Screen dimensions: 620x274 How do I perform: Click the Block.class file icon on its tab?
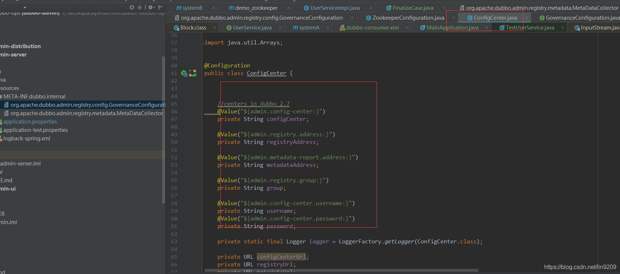point(176,28)
